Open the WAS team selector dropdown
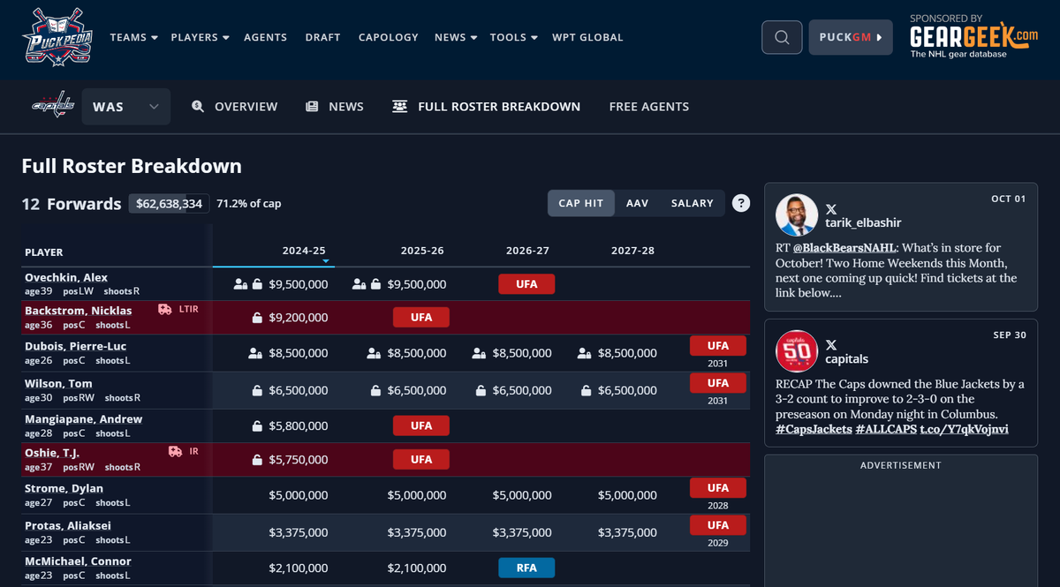The image size is (1060, 587). point(126,106)
